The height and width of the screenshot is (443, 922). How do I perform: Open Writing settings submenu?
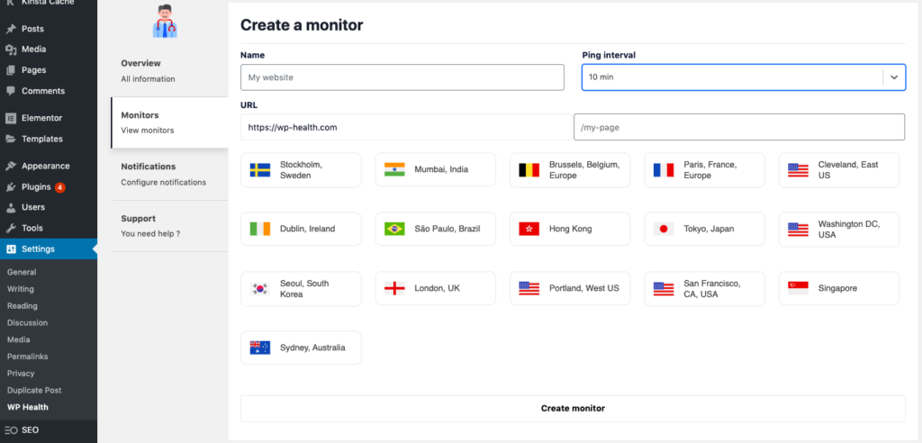tap(21, 289)
